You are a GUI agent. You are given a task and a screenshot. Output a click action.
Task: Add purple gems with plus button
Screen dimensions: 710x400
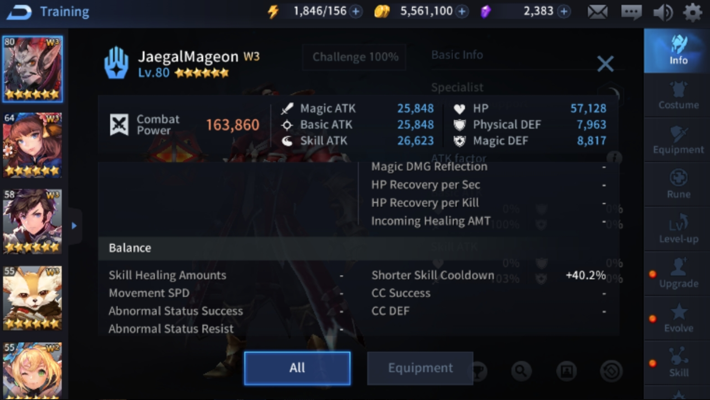564,12
